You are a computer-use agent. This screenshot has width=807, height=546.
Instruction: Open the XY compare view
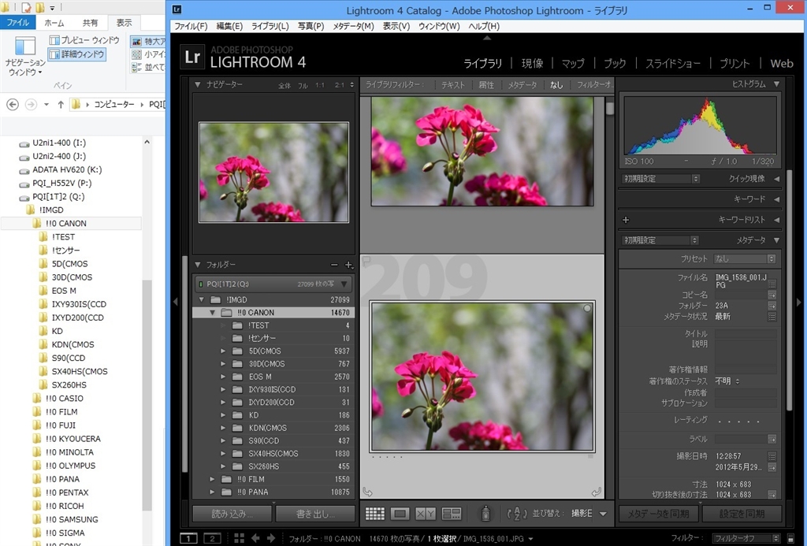pos(426,513)
